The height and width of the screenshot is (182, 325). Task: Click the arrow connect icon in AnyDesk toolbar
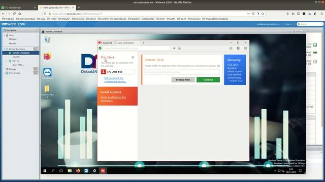pos(174,48)
